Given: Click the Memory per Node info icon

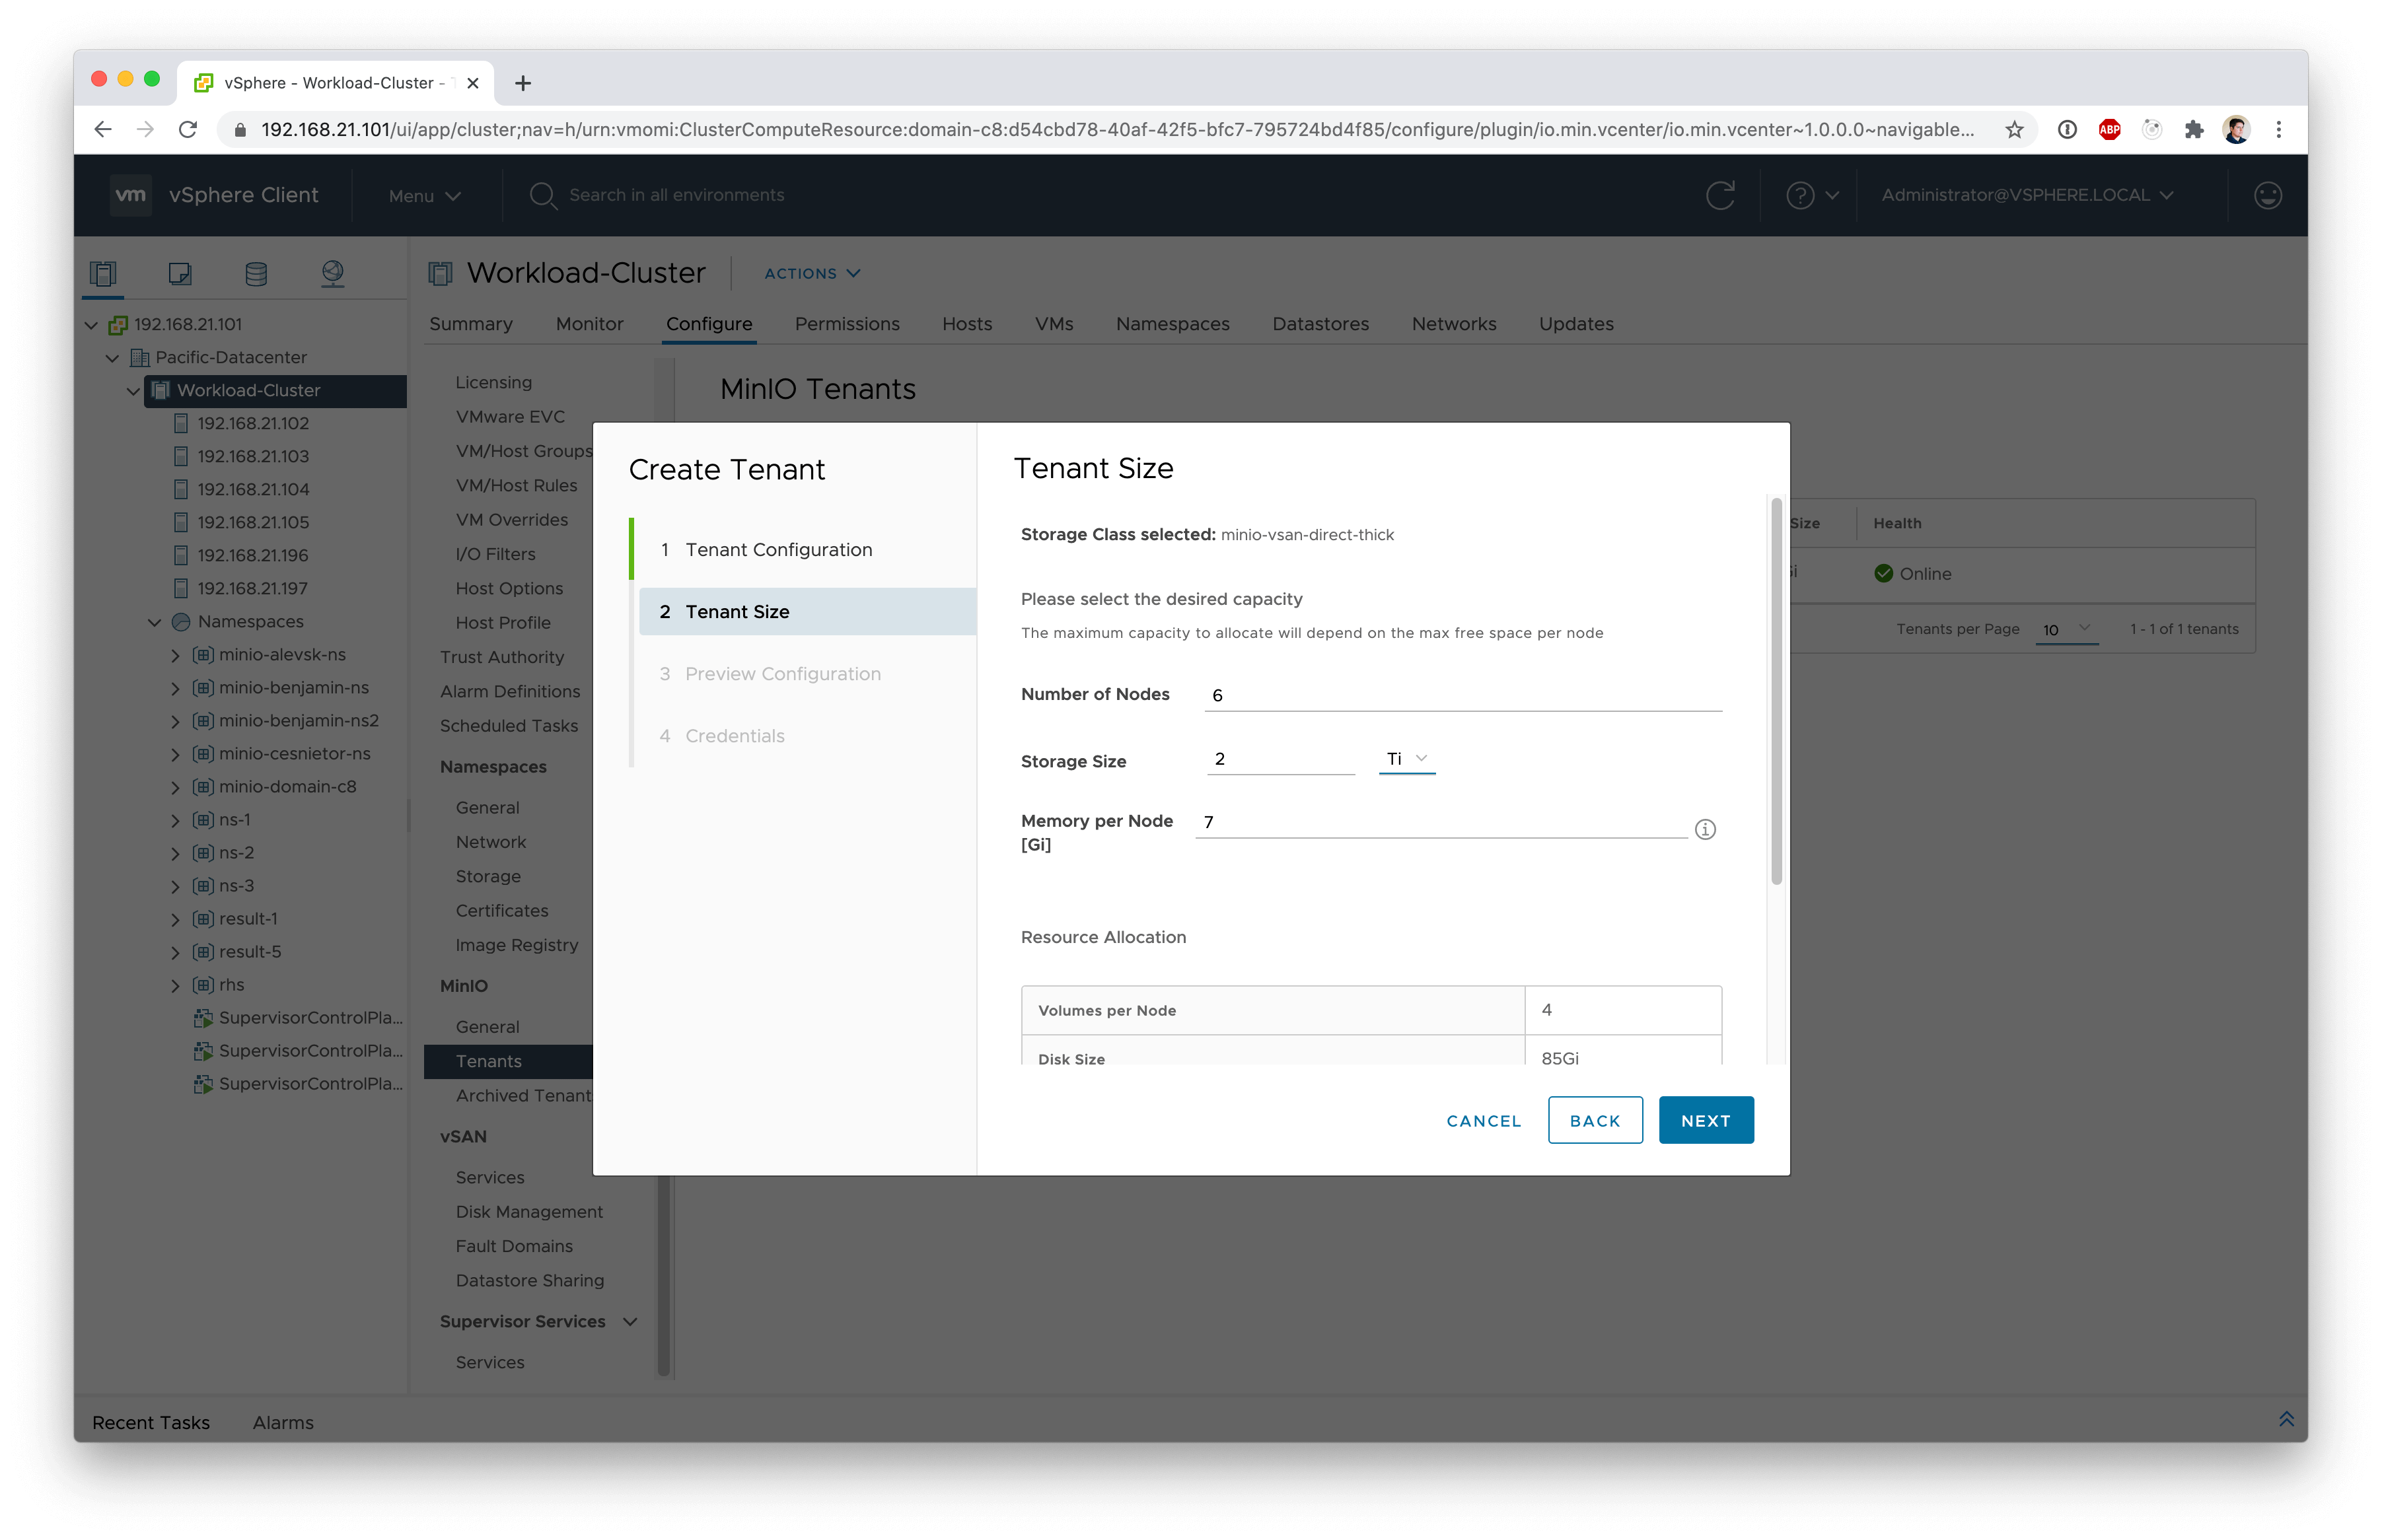Looking at the screenshot, I should pos(1705,829).
